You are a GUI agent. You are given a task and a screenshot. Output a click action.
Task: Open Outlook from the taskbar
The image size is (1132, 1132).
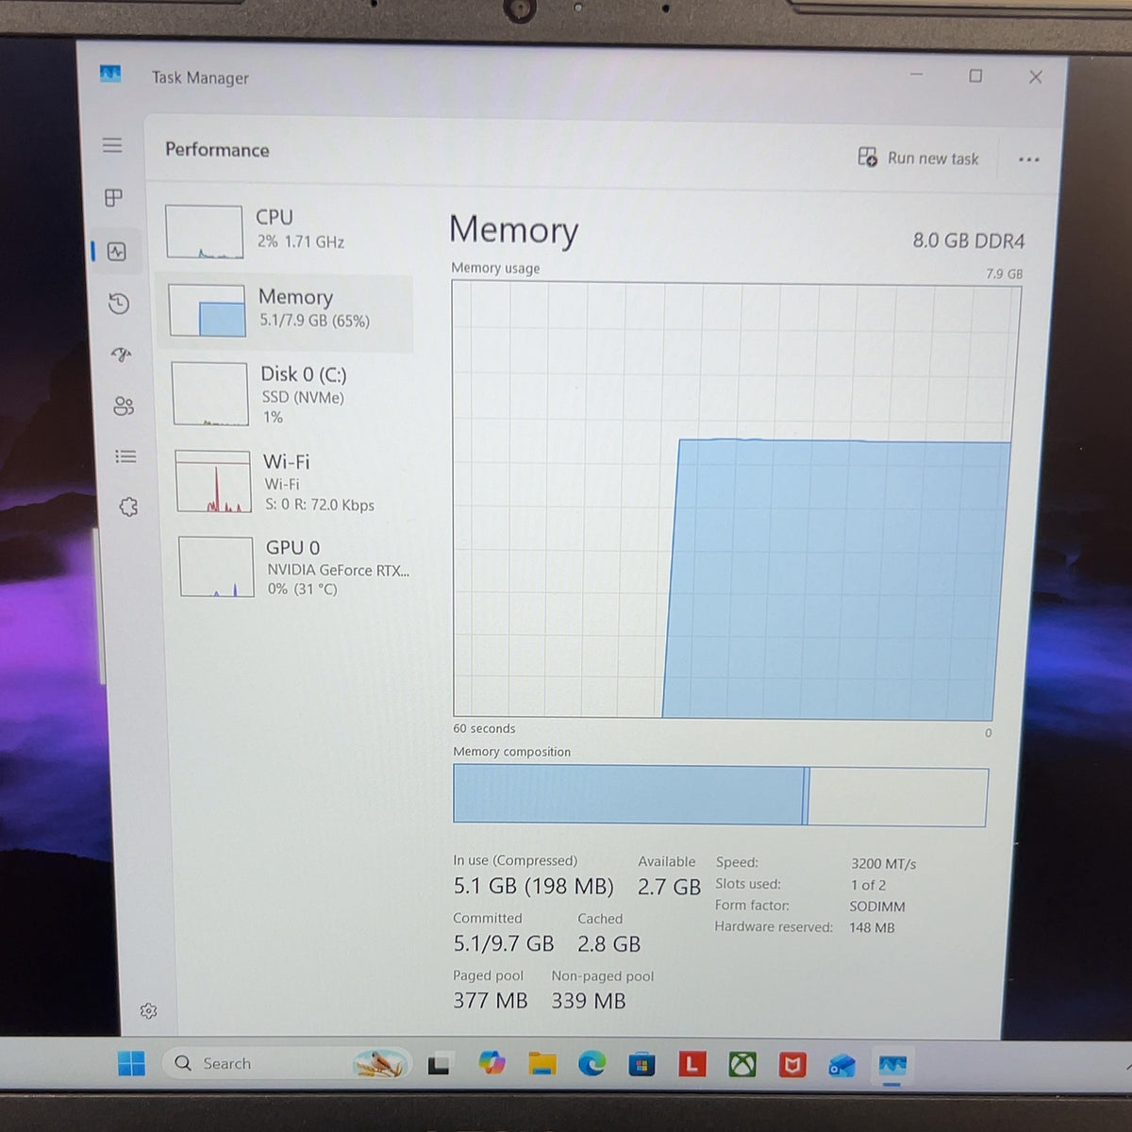(841, 1066)
